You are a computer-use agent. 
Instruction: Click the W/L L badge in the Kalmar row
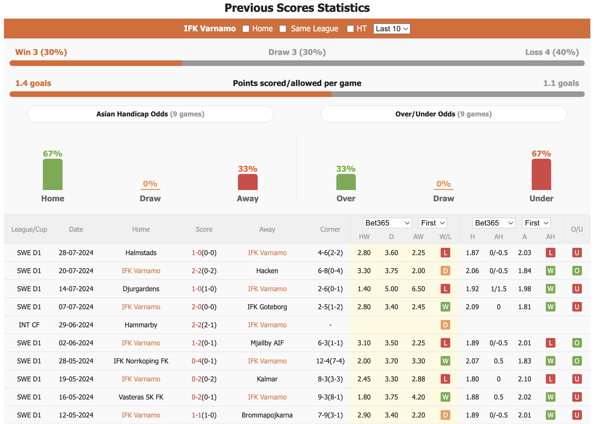(x=445, y=379)
